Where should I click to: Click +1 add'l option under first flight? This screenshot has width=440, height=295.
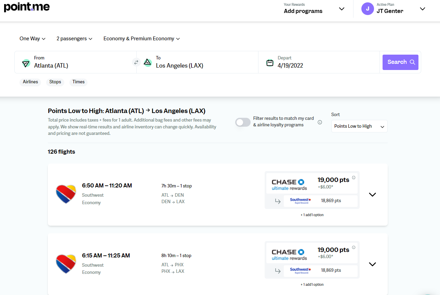(x=312, y=215)
